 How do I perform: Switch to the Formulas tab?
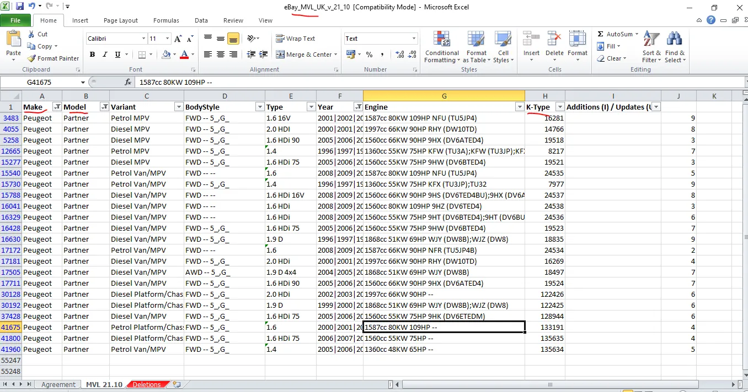166,20
